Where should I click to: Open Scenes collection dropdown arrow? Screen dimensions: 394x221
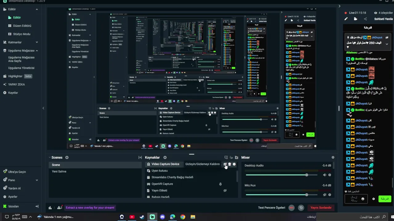click(50, 157)
